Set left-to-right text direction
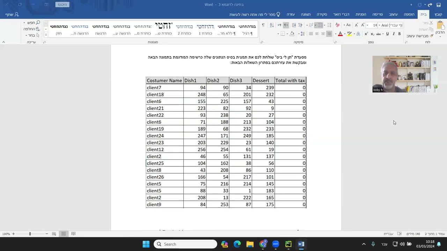This screenshot has width=447, height=251. pos(279,25)
